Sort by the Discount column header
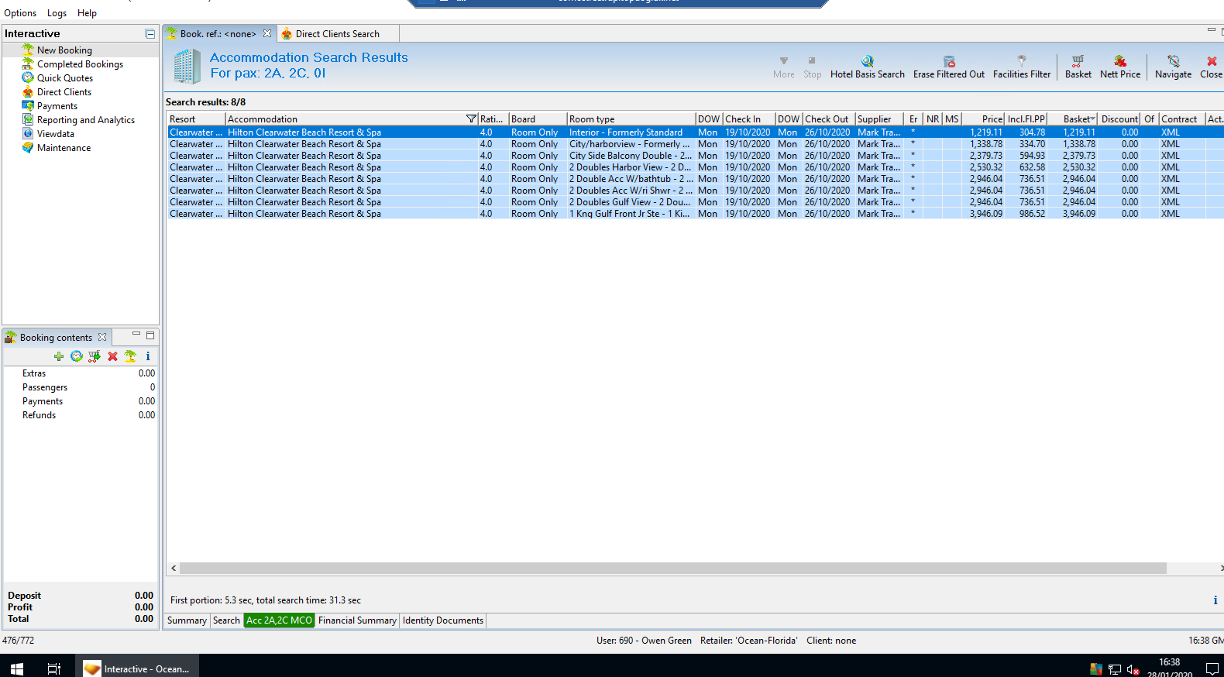The width and height of the screenshot is (1224, 677). coord(1119,119)
